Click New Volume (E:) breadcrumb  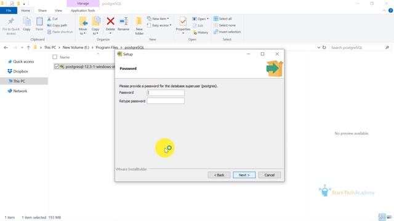click(x=76, y=47)
